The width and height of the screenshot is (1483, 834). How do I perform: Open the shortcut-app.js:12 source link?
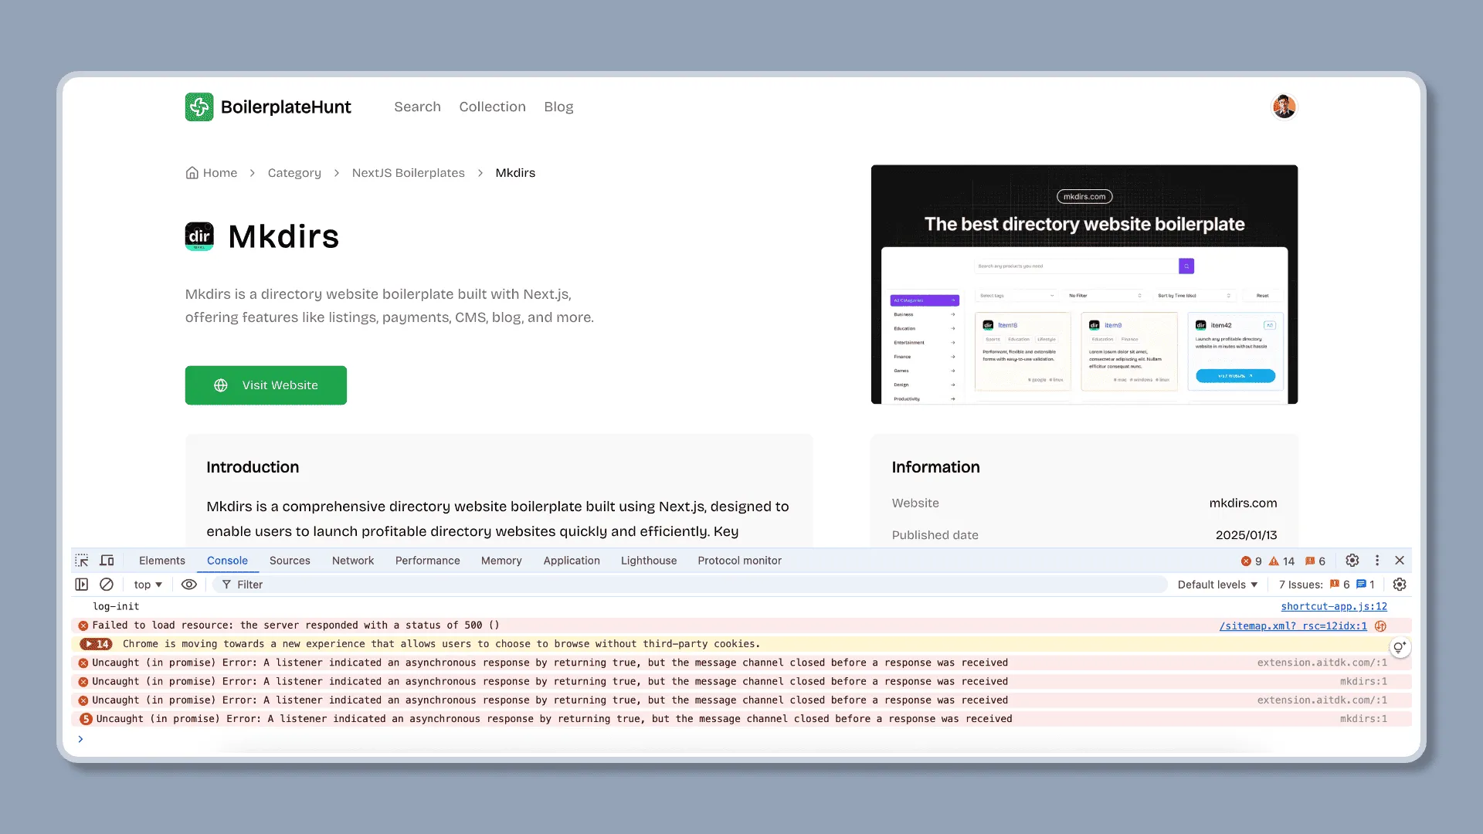pos(1333,607)
